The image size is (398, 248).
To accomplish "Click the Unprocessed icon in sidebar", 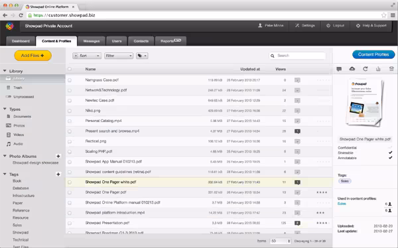I will coord(9,97).
